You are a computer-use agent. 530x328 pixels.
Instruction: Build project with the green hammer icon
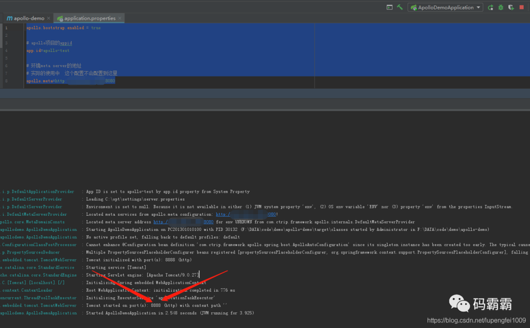(400, 7)
